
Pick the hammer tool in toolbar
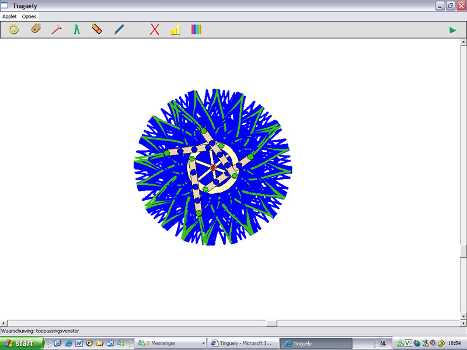click(x=56, y=29)
